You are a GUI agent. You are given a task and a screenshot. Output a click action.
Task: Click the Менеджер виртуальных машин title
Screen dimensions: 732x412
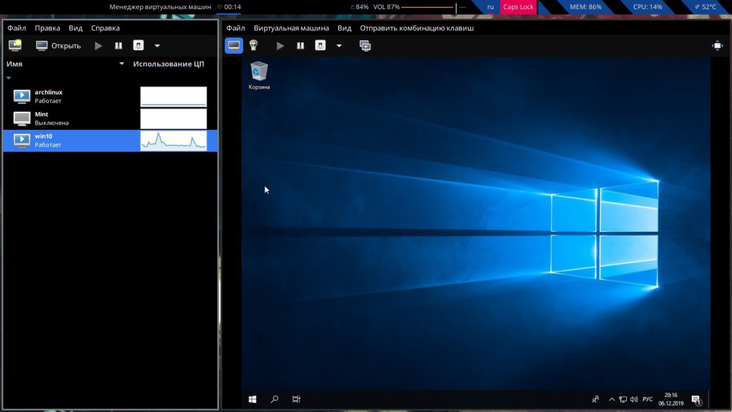[160, 7]
